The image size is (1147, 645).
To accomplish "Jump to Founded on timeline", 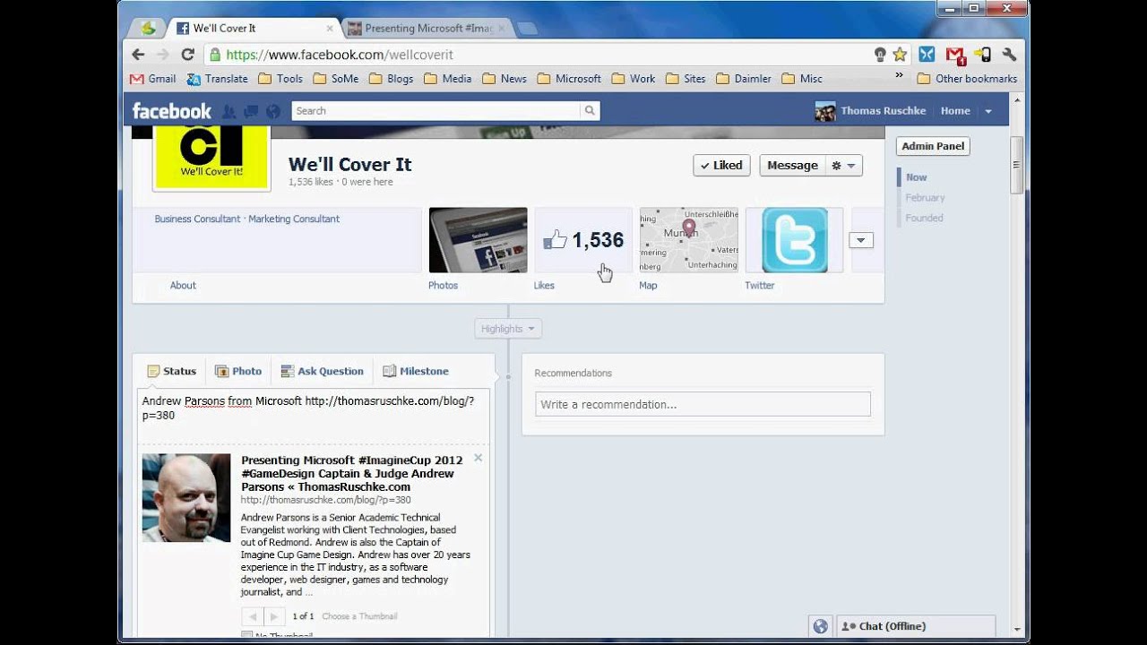I will [x=924, y=218].
